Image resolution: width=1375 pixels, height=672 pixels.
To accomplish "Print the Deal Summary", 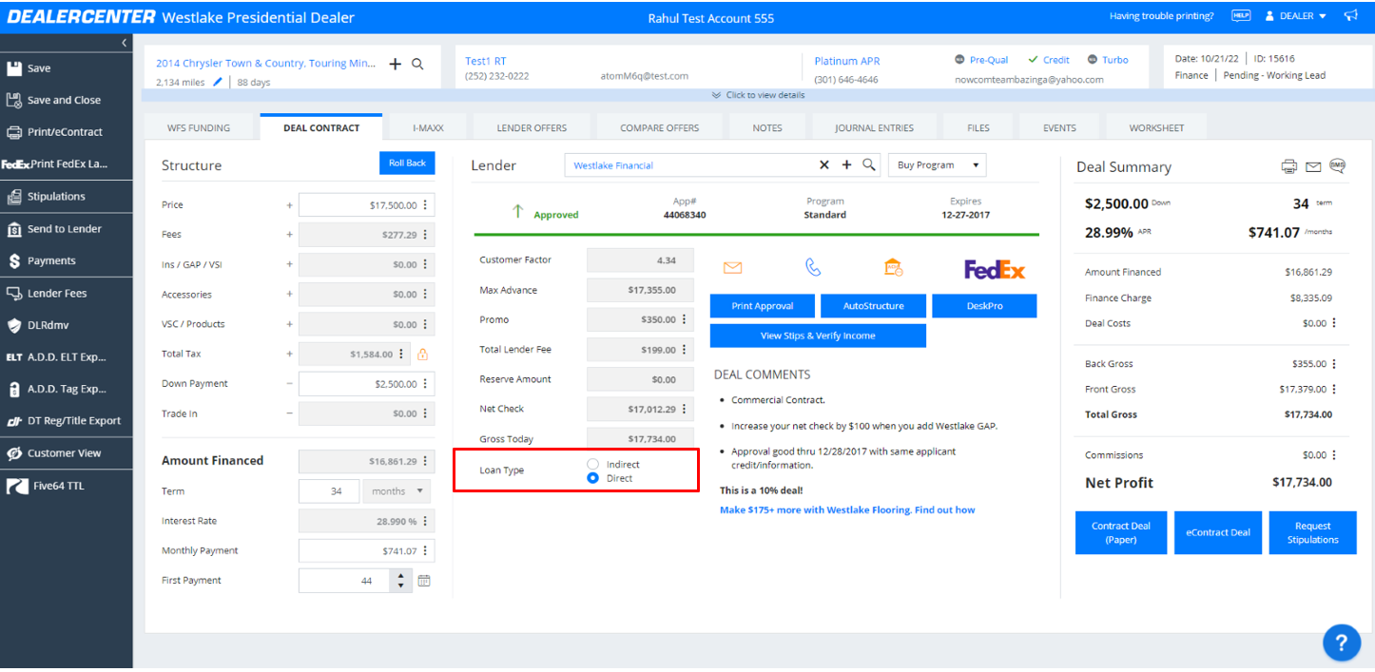I will 1289,166.
